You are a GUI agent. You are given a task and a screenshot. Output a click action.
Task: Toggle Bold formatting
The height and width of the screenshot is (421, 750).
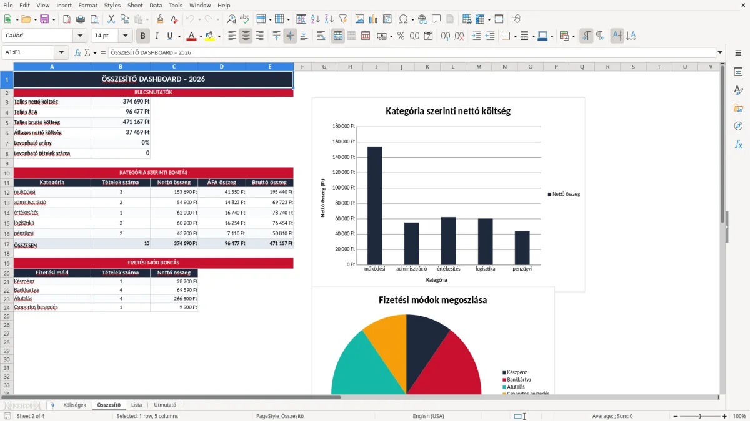coord(143,36)
